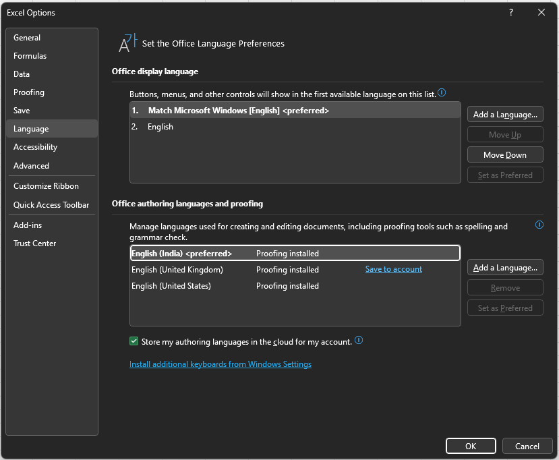559x460 pixels.
Task: Select English (United States) authoring language
Action: (171, 286)
